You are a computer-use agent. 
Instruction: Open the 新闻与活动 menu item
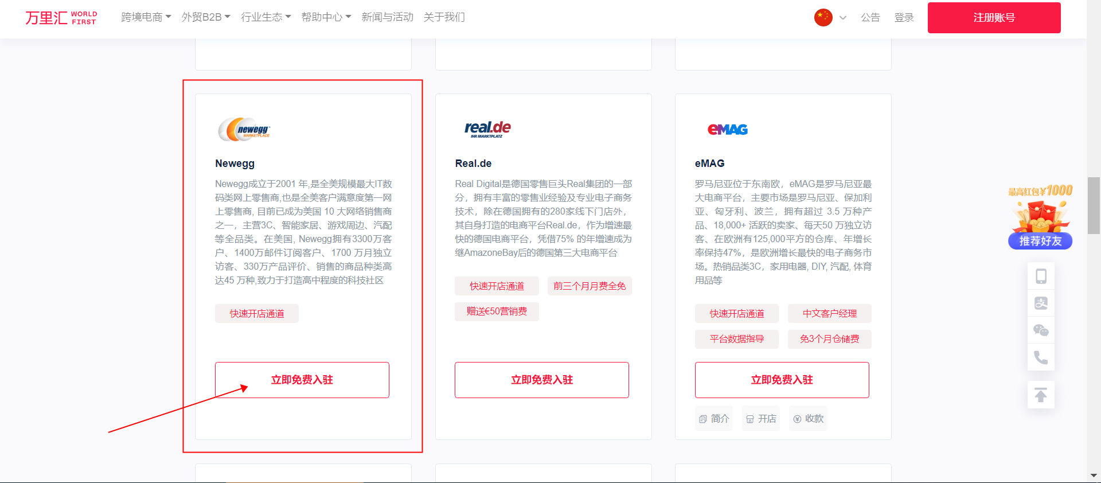388,17
